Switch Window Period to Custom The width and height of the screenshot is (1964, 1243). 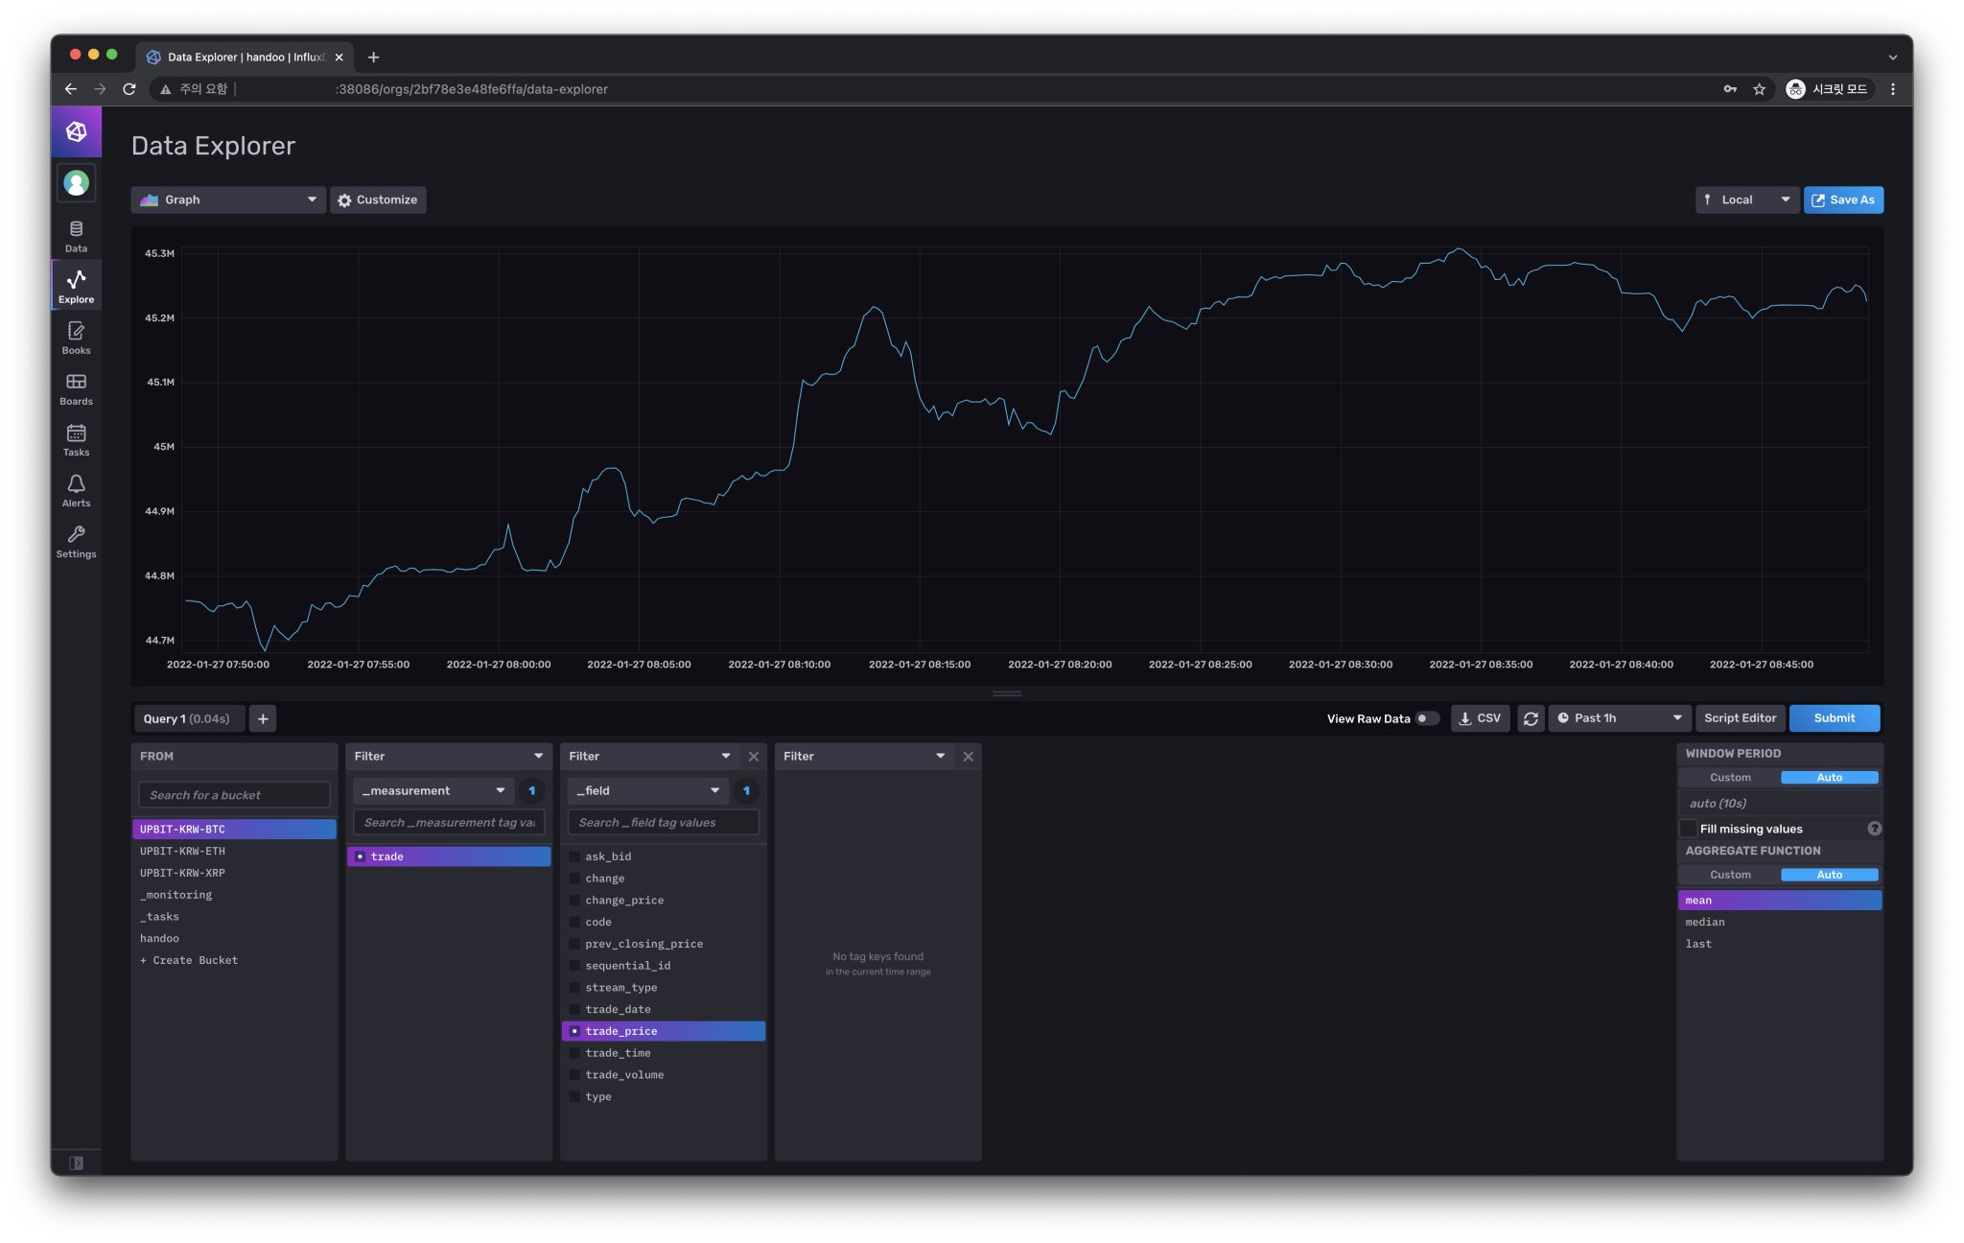(1730, 778)
